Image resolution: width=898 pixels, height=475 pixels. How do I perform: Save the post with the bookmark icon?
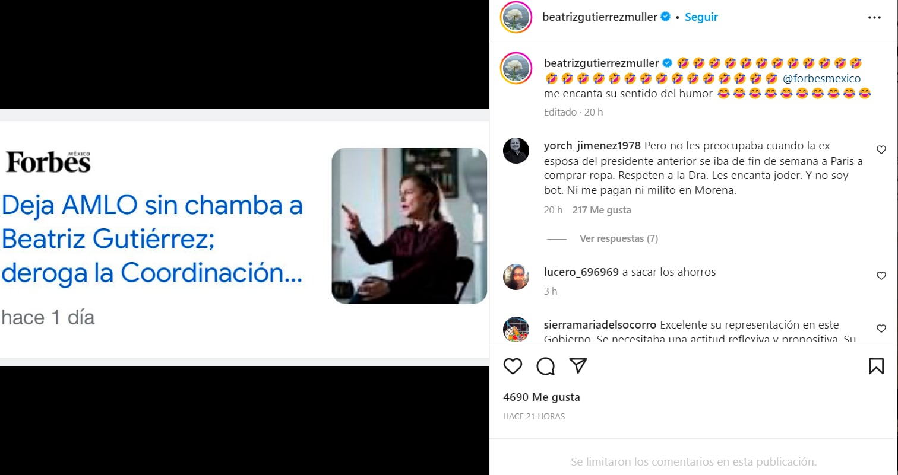(877, 366)
